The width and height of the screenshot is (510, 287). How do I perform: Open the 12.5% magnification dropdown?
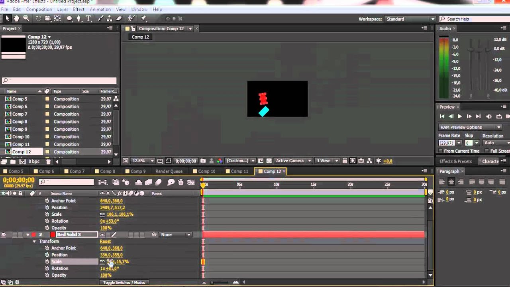tap(143, 161)
